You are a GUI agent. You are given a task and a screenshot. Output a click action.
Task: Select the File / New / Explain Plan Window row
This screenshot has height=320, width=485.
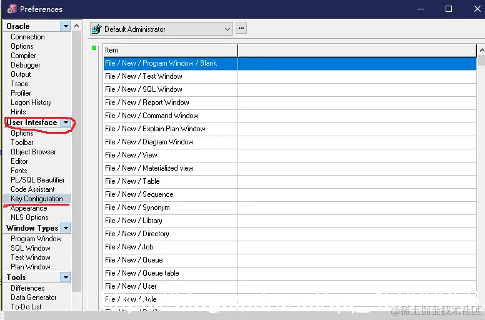290,129
